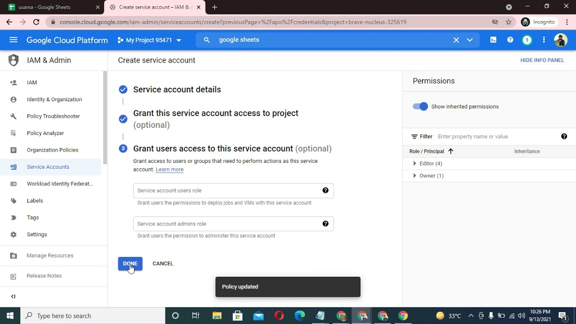Reload the page in Chrome

36,22
